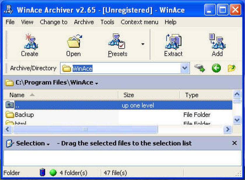
Task: Click the Add toolbar icon
Action: click(x=217, y=41)
